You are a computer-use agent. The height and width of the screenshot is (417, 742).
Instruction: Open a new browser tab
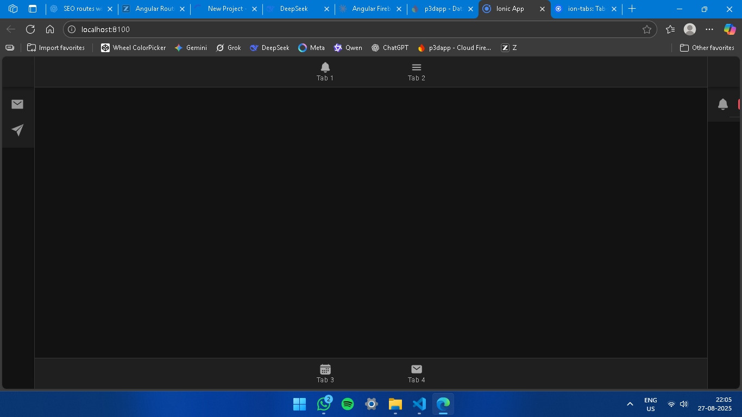point(632,9)
